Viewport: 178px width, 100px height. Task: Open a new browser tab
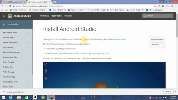pos(55,2)
